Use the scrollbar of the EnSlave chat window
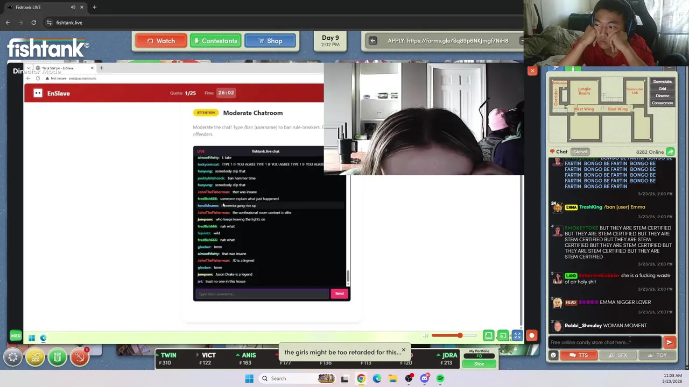This screenshot has width=689, height=387. pyautogui.click(x=348, y=276)
